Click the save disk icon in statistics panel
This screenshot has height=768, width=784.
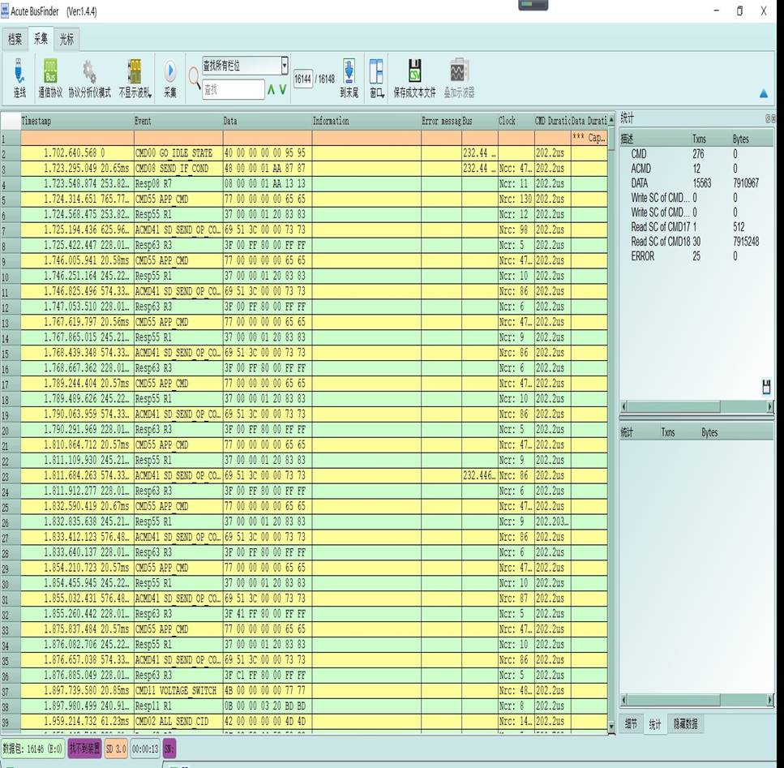pos(766,387)
